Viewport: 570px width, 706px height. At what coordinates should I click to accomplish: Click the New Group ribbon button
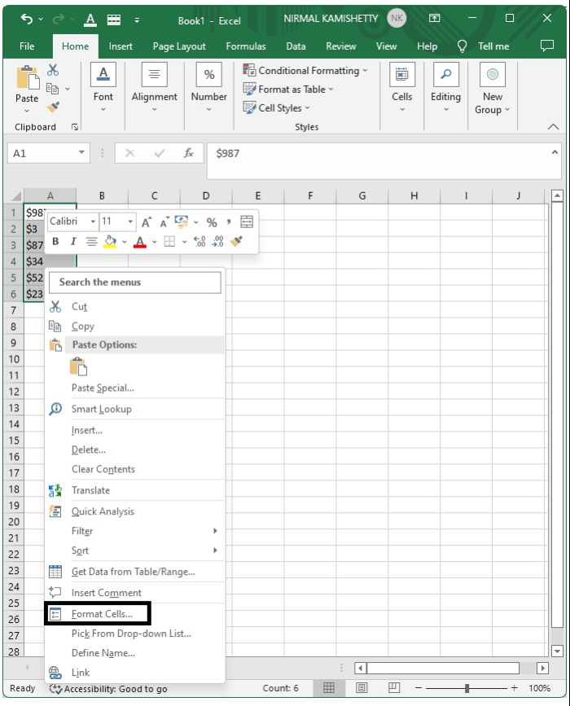(492, 90)
